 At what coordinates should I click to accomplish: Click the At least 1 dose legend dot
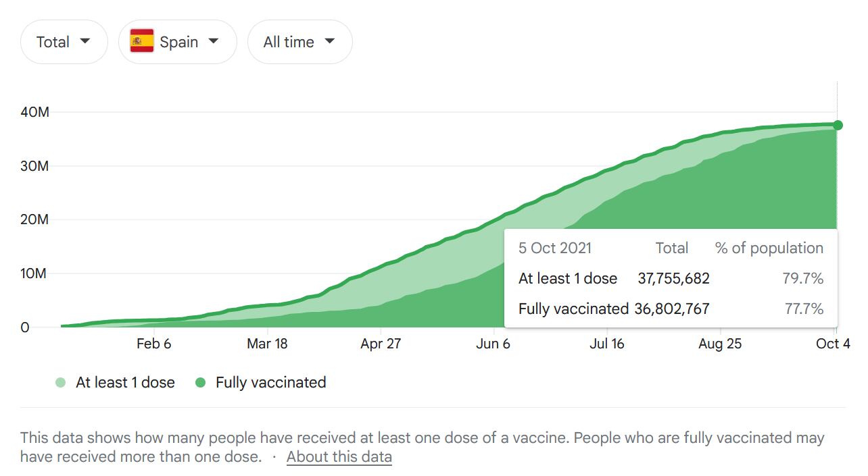click(x=61, y=383)
